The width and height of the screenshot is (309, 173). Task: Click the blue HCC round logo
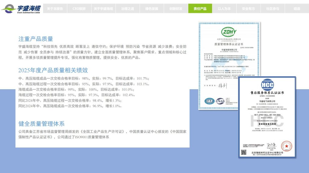267,84
